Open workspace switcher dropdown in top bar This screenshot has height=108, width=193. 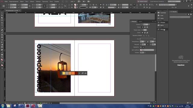point(158,1)
